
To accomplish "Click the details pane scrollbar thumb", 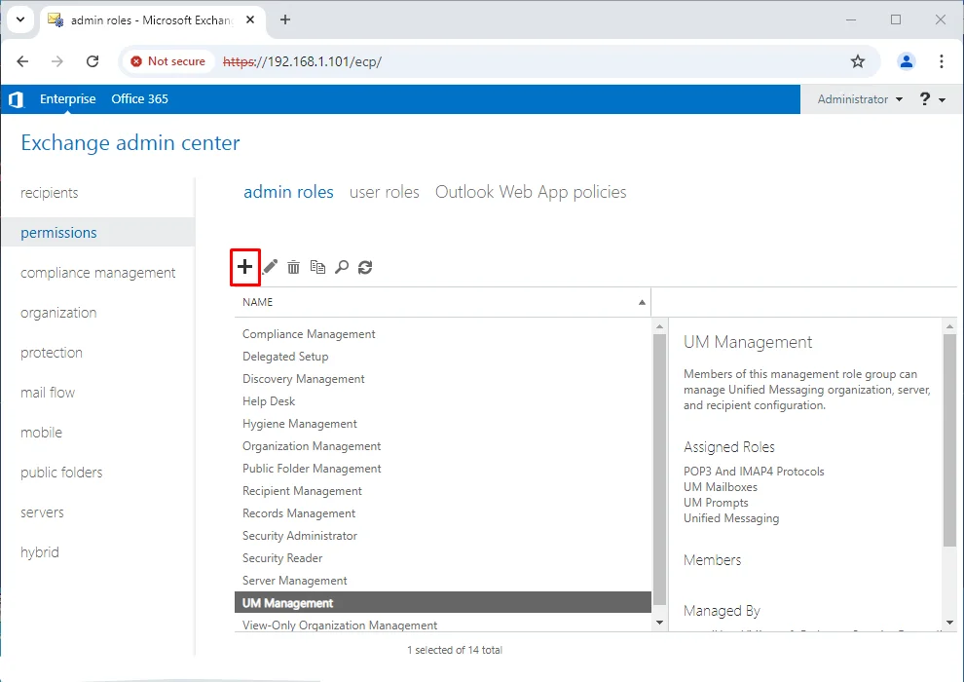I will [x=949, y=439].
